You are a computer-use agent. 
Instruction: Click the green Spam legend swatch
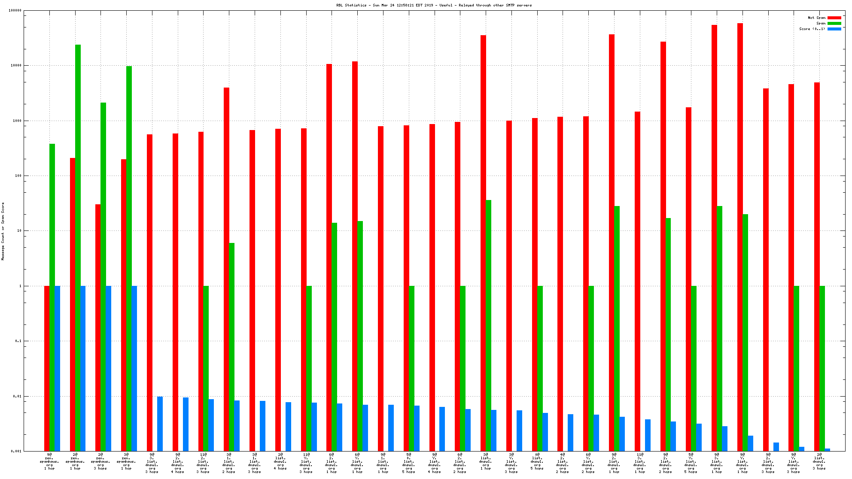tap(834, 23)
